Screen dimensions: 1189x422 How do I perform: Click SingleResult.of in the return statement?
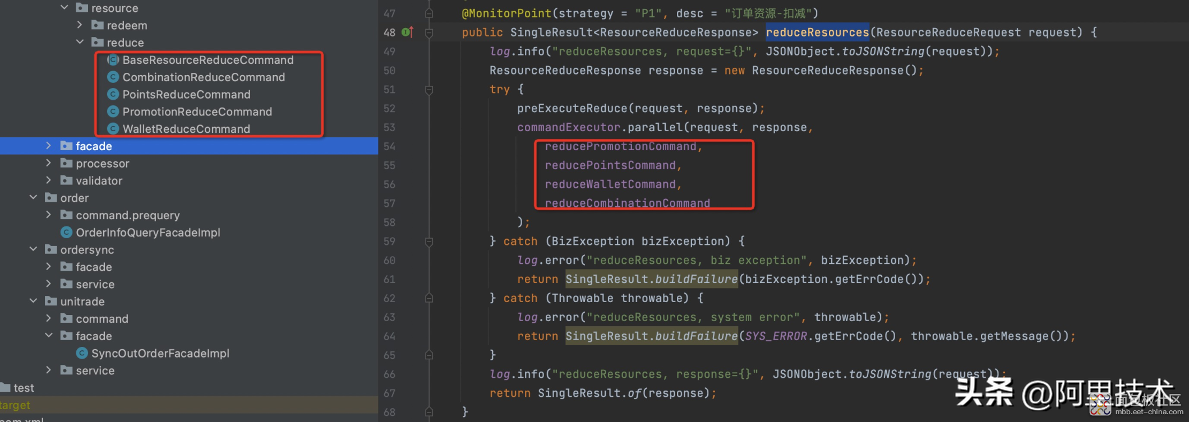(x=589, y=393)
